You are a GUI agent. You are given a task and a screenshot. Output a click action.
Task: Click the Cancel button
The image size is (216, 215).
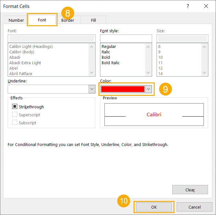194,207
